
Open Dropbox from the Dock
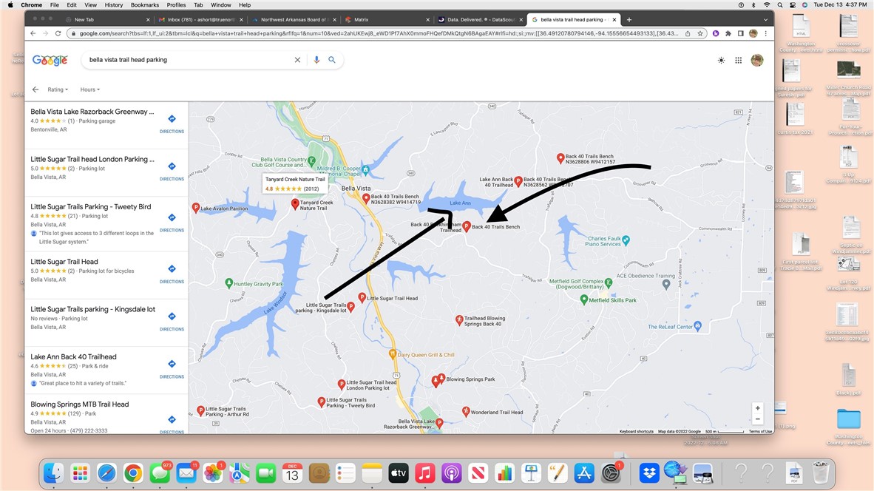click(648, 473)
